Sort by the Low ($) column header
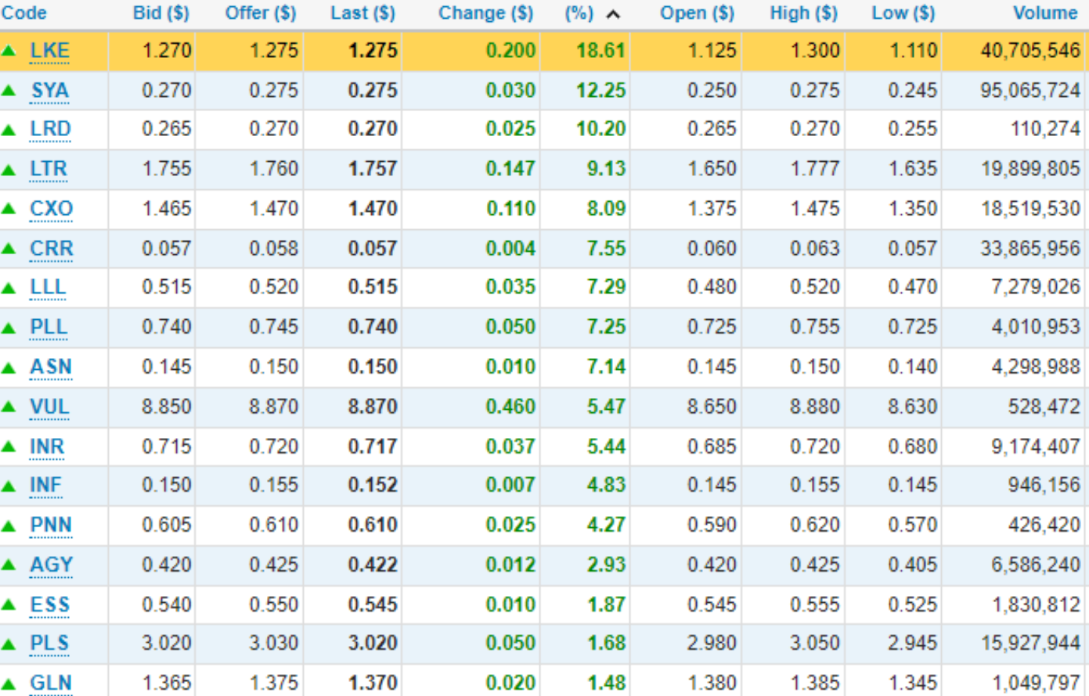Viewport: 1089px width, 696px height. [903, 13]
